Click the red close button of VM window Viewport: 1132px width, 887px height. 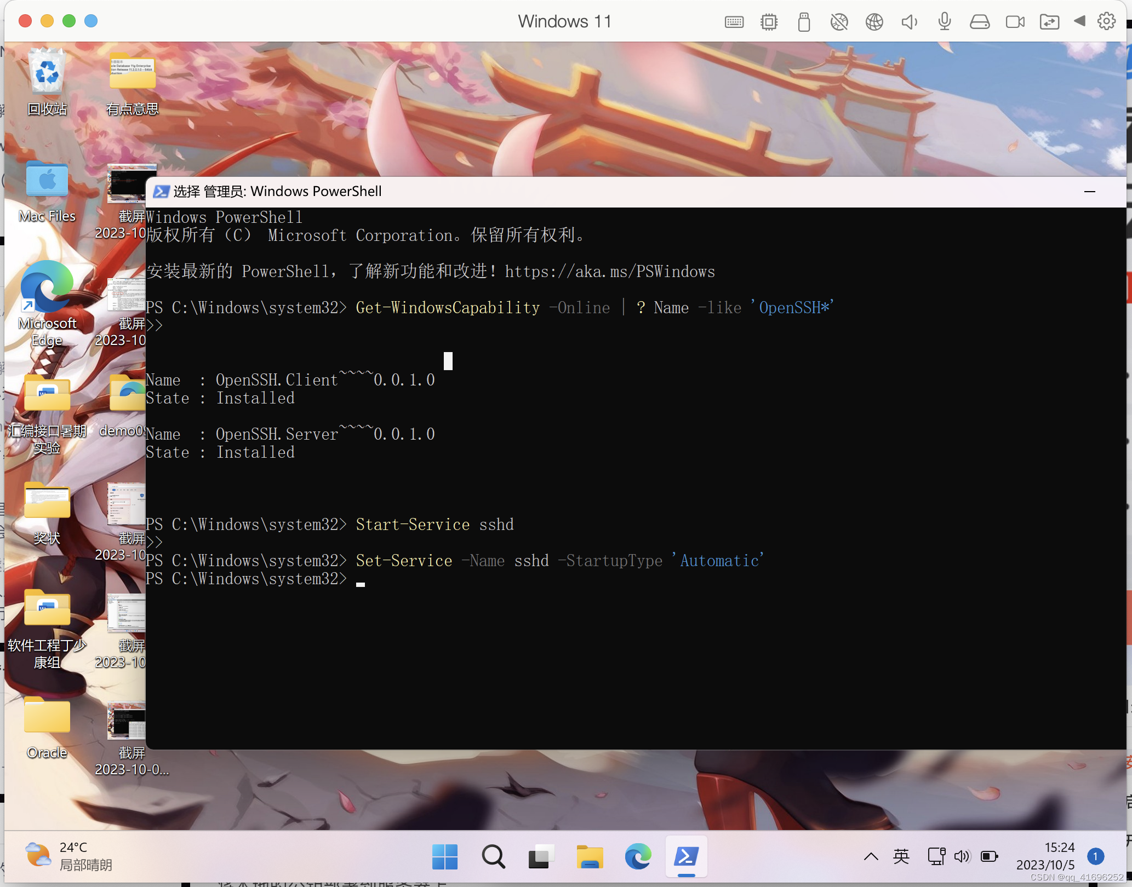pos(25,21)
